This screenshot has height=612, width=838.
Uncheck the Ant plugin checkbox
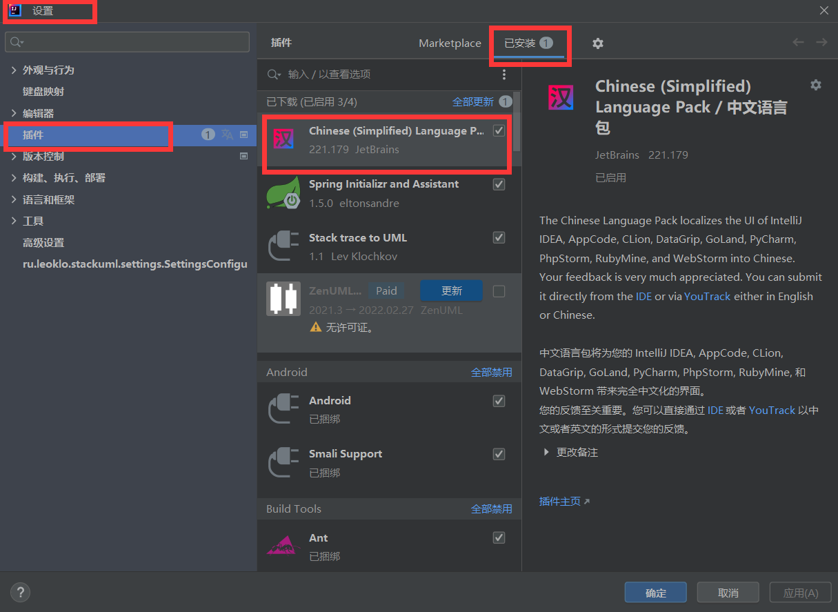pyautogui.click(x=499, y=537)
